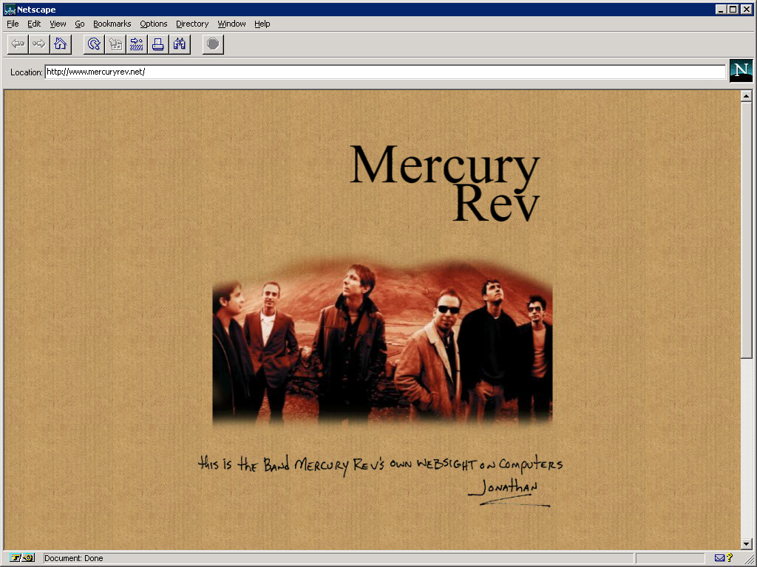Close the Netscape window
Image resolution: width=757 pixels, height=567 pixels.
747,9
